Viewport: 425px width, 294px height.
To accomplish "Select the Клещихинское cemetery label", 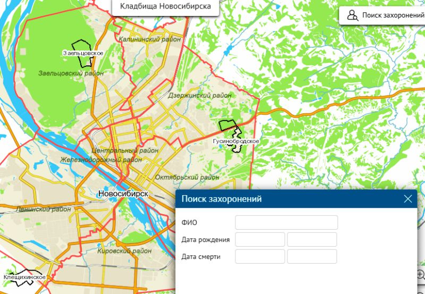I will pos(24,277).
